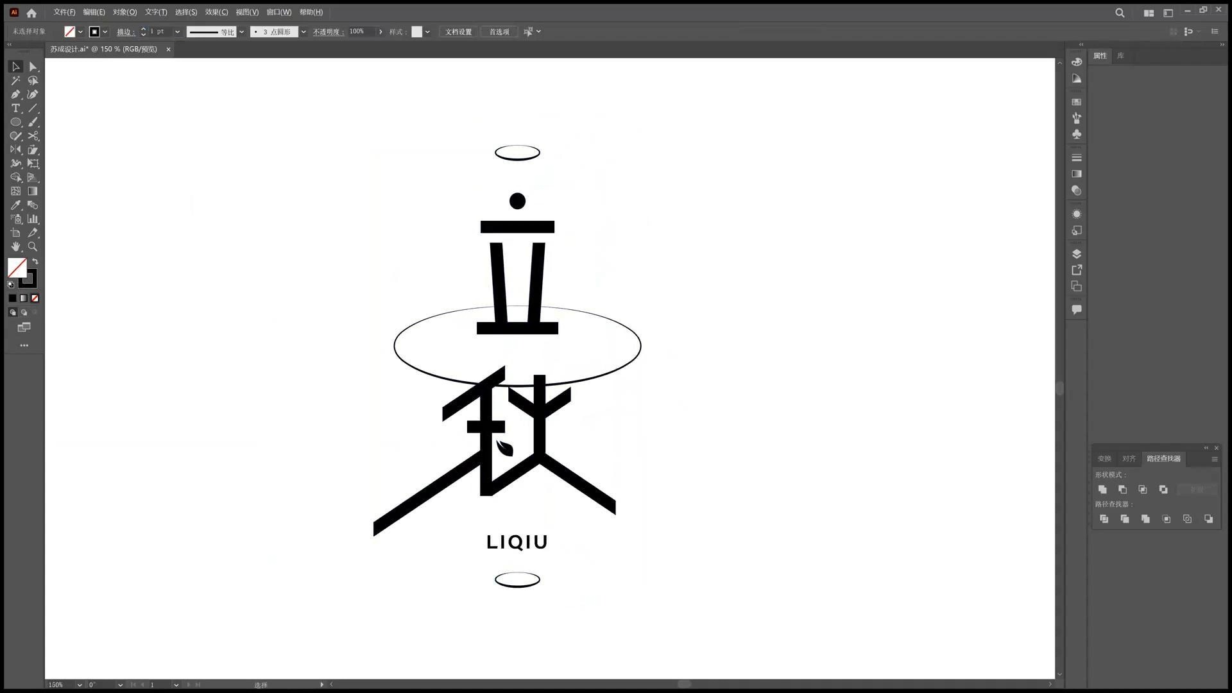This screenshot has width=1232, height=693.
Task: Open the 对象(O) menu
Action: pos(124,12)
